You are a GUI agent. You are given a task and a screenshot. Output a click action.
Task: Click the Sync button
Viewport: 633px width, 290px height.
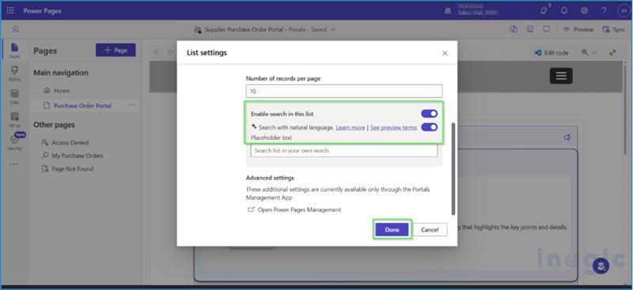(614, 29)
